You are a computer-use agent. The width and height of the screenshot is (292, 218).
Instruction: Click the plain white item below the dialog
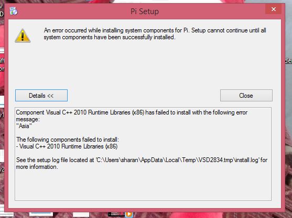click(x=81, y=214)
